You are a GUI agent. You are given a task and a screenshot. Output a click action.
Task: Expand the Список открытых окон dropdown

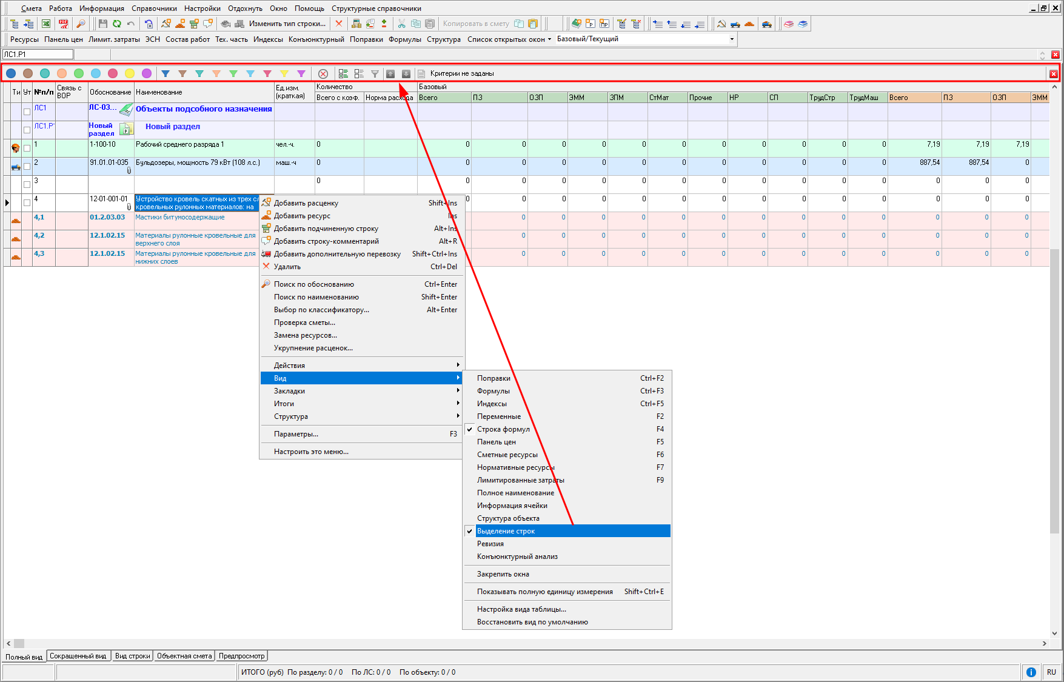(x=509, y=39)
